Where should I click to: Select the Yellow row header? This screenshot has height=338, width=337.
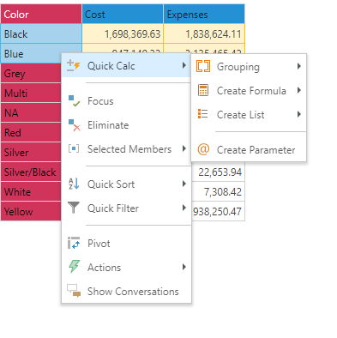pyautogui.click(x=31, y=212)
